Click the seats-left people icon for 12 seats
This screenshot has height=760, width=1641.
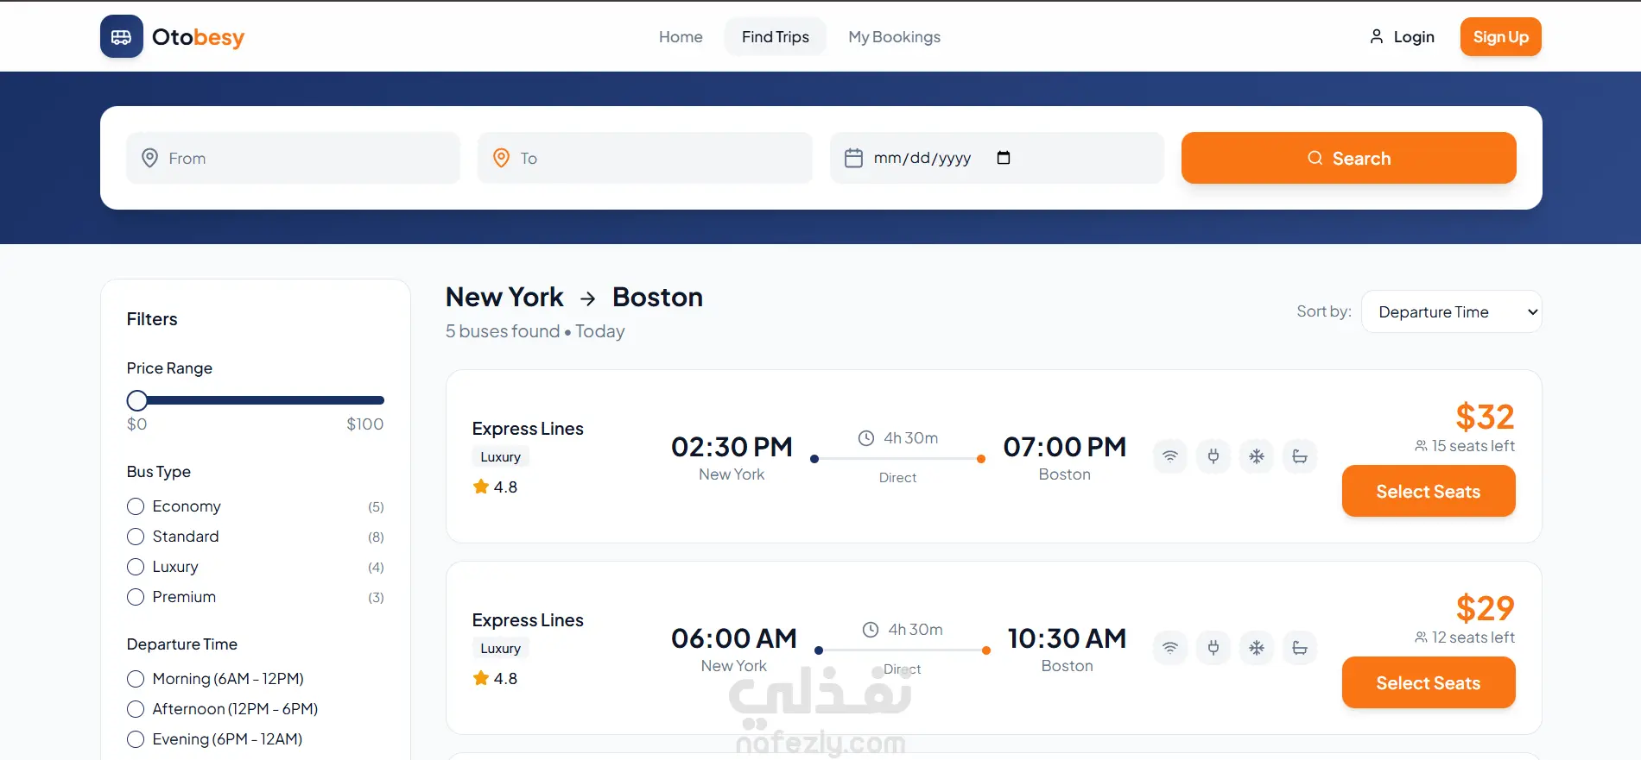(x=1421, y=638)
